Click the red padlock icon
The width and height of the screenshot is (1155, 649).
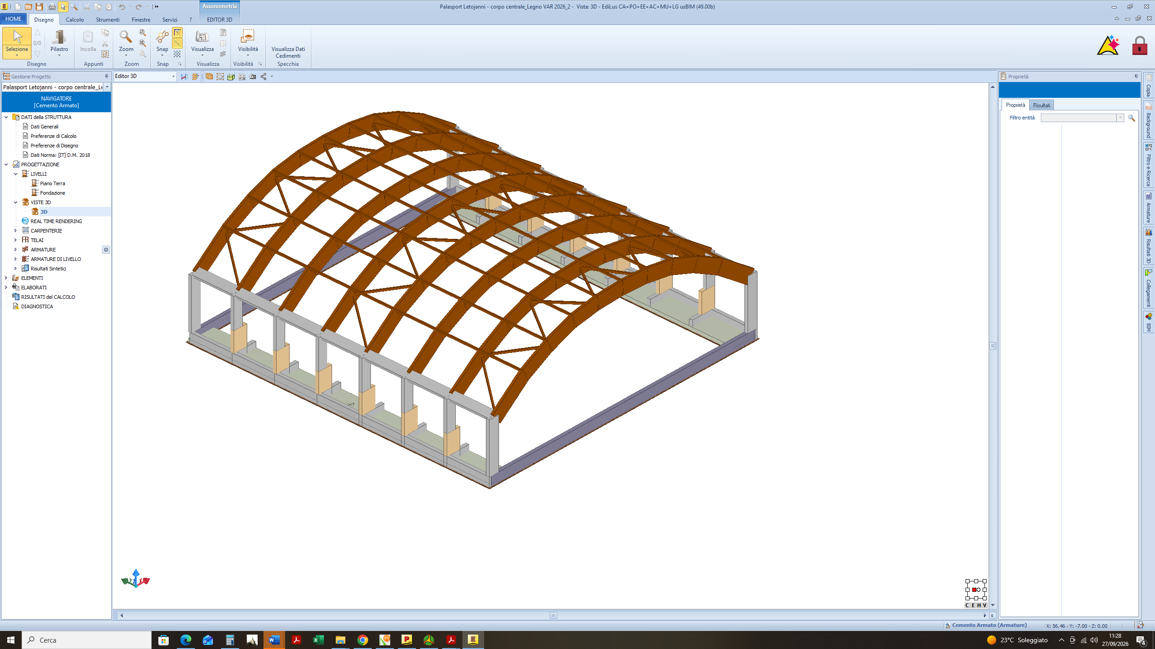pos(1140,46)
